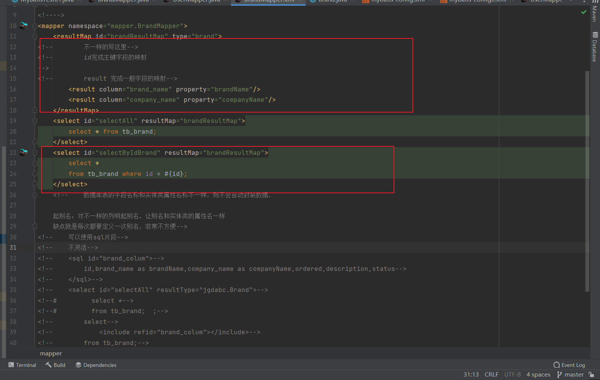Open the git branch master widget
This screenshot has width=600, height=380.
(x=570, y=375)
